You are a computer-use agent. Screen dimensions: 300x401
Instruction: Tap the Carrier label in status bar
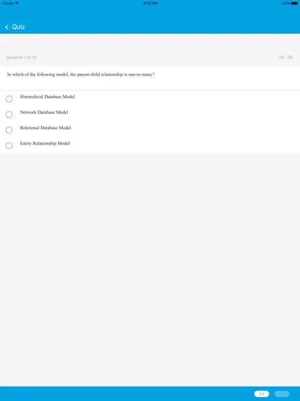coord(8,3)
